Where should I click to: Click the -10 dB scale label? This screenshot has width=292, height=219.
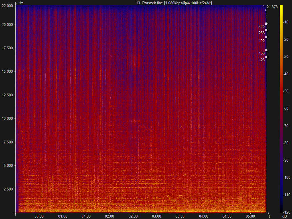[x=286, y=22]
